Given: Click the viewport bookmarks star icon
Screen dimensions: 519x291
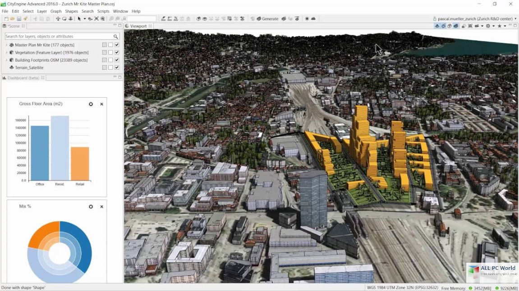Looking at the screenshot, I should pos(500,26).
